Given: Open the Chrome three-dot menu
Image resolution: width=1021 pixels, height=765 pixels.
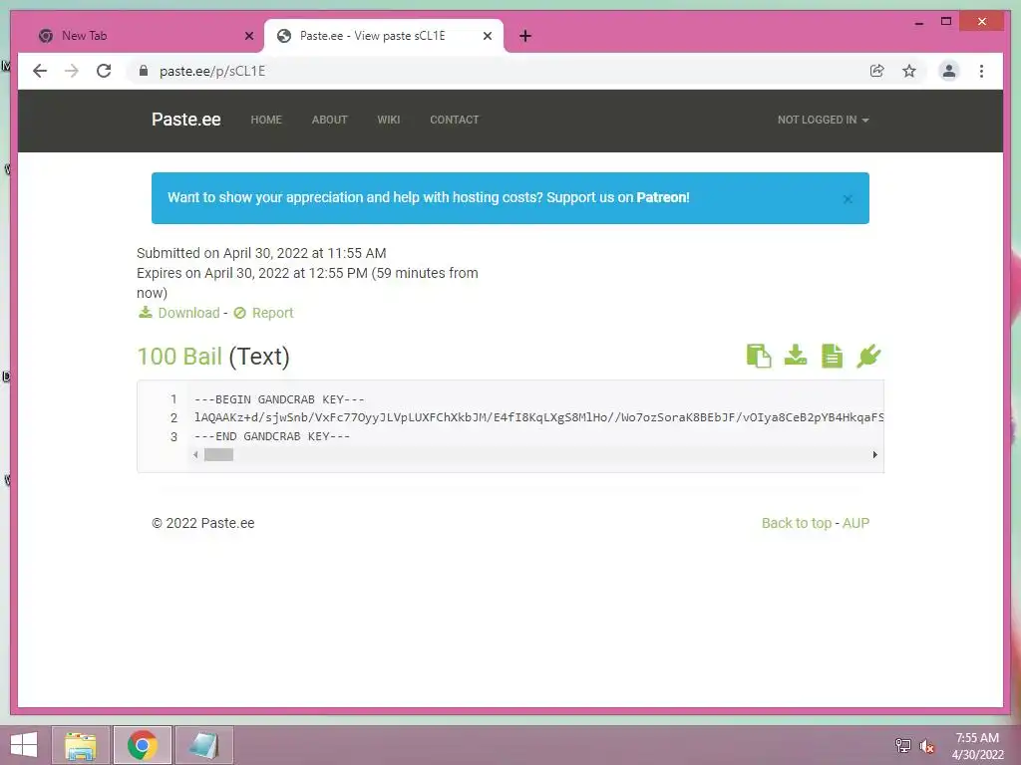Looking at the screenshot, I should point(981,71).
